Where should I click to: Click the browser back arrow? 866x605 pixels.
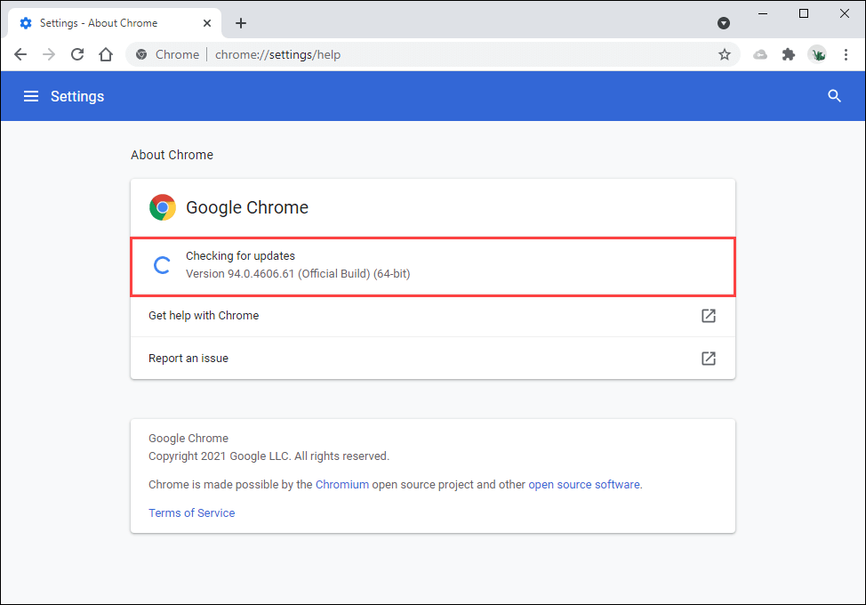coord(20,54)
